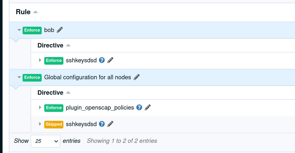
Task: Click the Enforce badge next to bob
Action: coord(32,30)
